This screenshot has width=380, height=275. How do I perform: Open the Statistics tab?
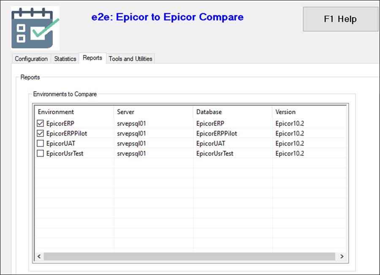65,59
